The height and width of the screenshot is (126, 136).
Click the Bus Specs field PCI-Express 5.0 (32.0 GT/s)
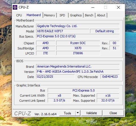tap(78, 36)
